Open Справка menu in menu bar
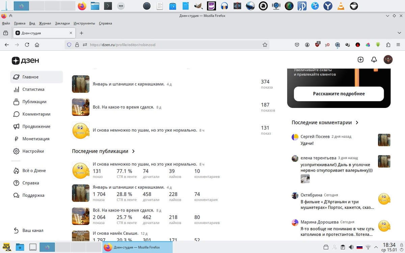Image resolution: width=405 pixels, height=253 pixels. (105, 23)
